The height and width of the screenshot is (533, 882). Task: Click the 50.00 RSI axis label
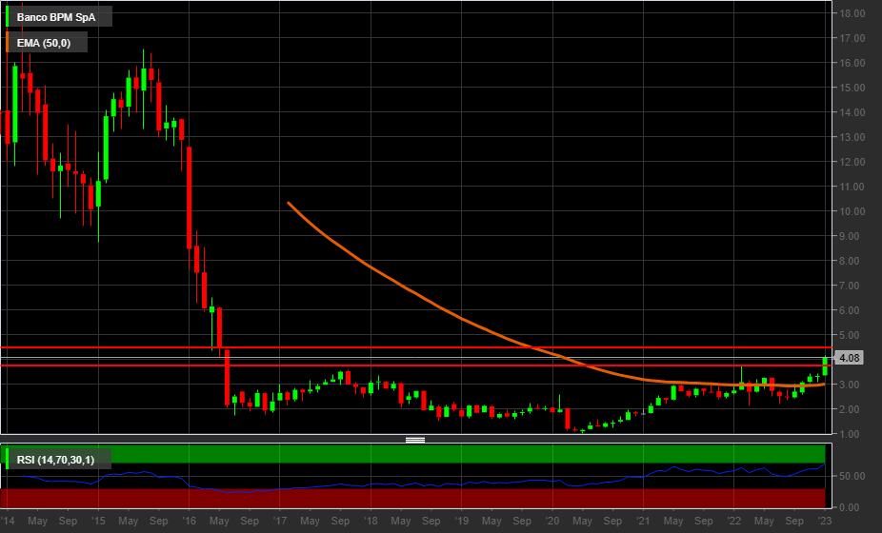(852, 476)
